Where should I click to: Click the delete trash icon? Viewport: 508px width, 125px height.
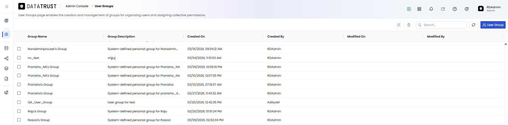point(409,25)
